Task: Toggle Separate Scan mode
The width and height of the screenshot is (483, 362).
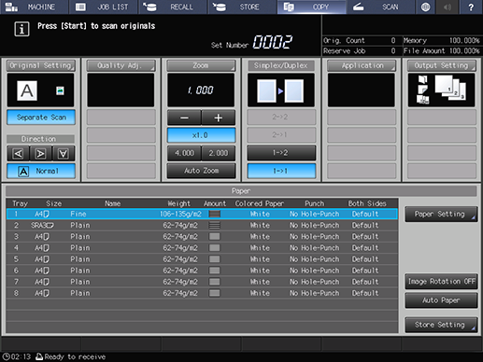Action: pos(41,118)
